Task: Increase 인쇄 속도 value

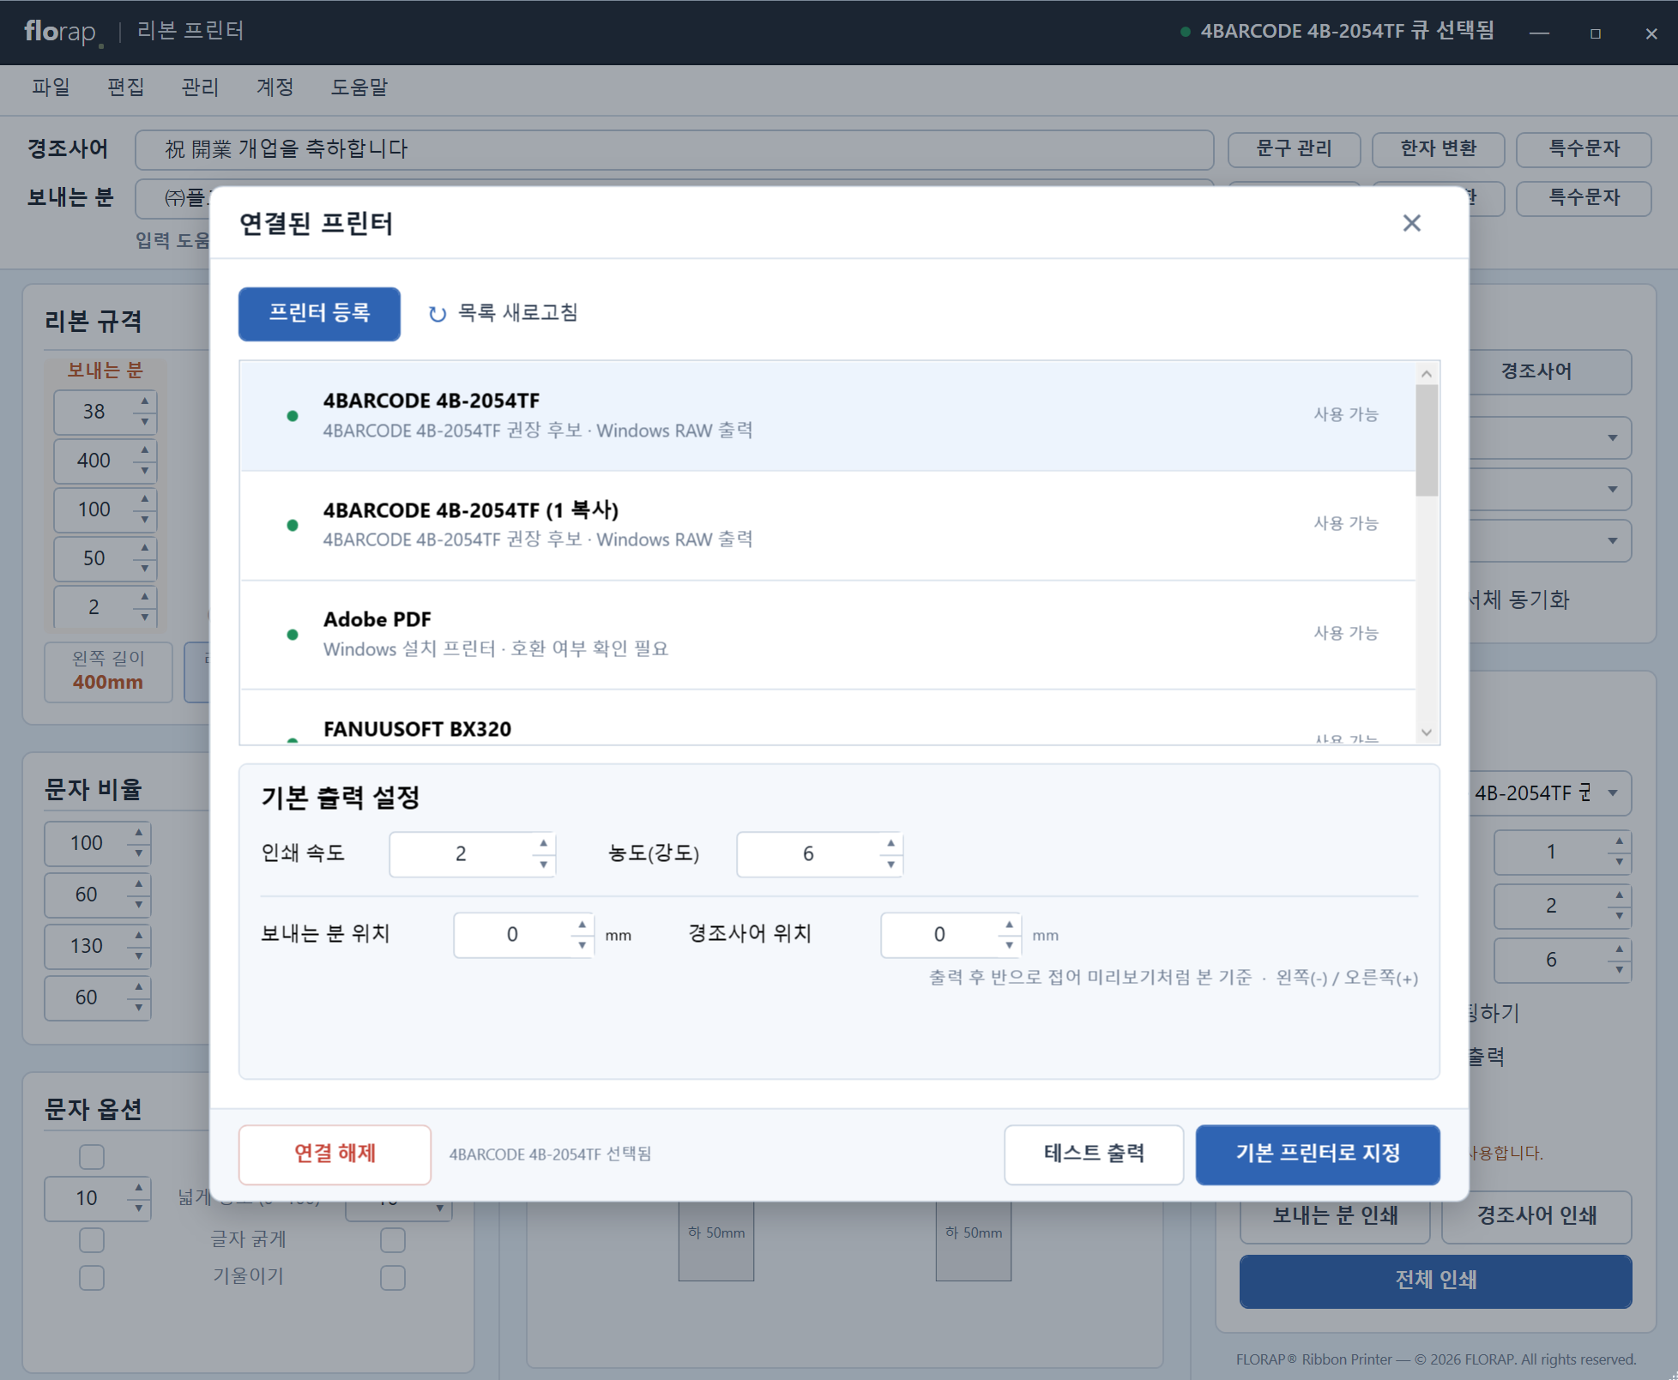Action: pos(544,843)
